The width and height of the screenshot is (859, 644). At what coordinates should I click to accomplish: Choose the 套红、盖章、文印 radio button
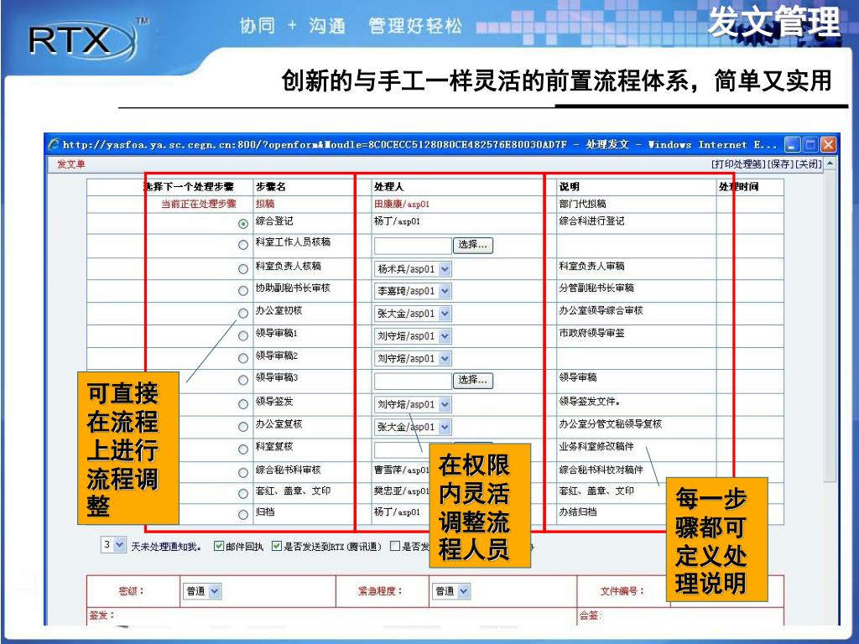pos(243,493)
